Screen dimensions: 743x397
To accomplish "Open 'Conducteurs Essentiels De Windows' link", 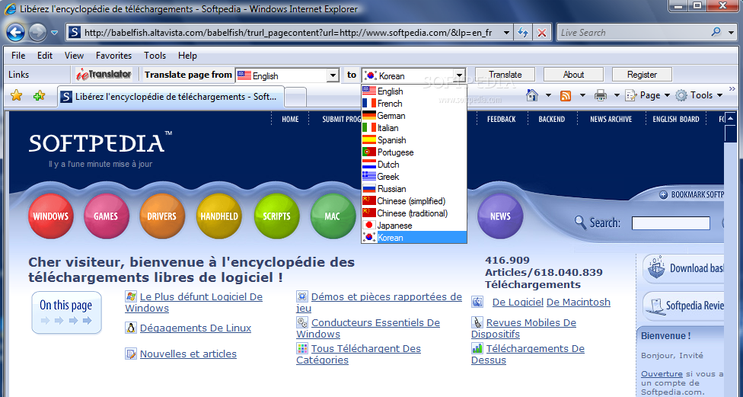I will [368, 328].
